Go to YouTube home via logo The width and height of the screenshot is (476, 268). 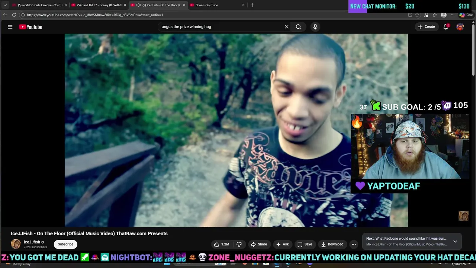coord(30,27)
